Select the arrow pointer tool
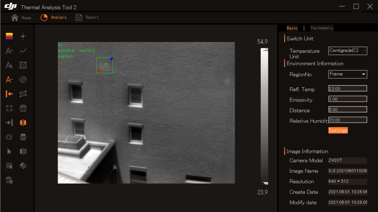 point(9,152)
